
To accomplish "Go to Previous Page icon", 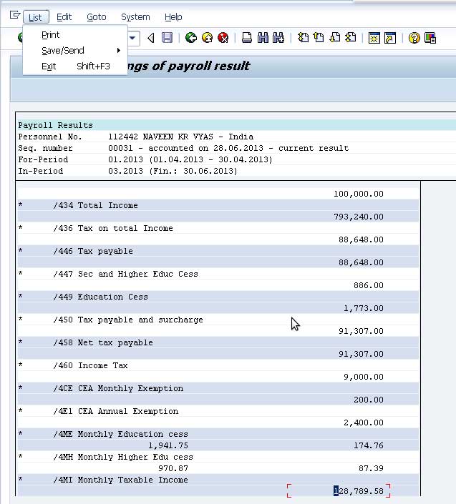I will pyautogui.click(x=319, y=38).
